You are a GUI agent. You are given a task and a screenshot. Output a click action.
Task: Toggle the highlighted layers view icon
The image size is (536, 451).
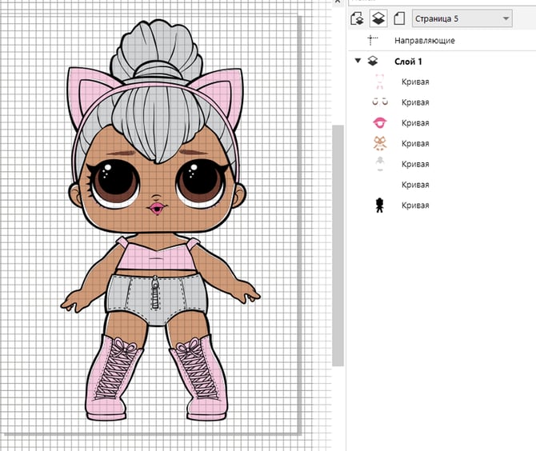[378, 18]
